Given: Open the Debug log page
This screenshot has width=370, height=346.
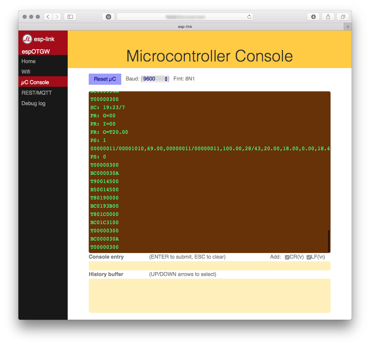Looking at the screenshot, I should tap(34, 103).
